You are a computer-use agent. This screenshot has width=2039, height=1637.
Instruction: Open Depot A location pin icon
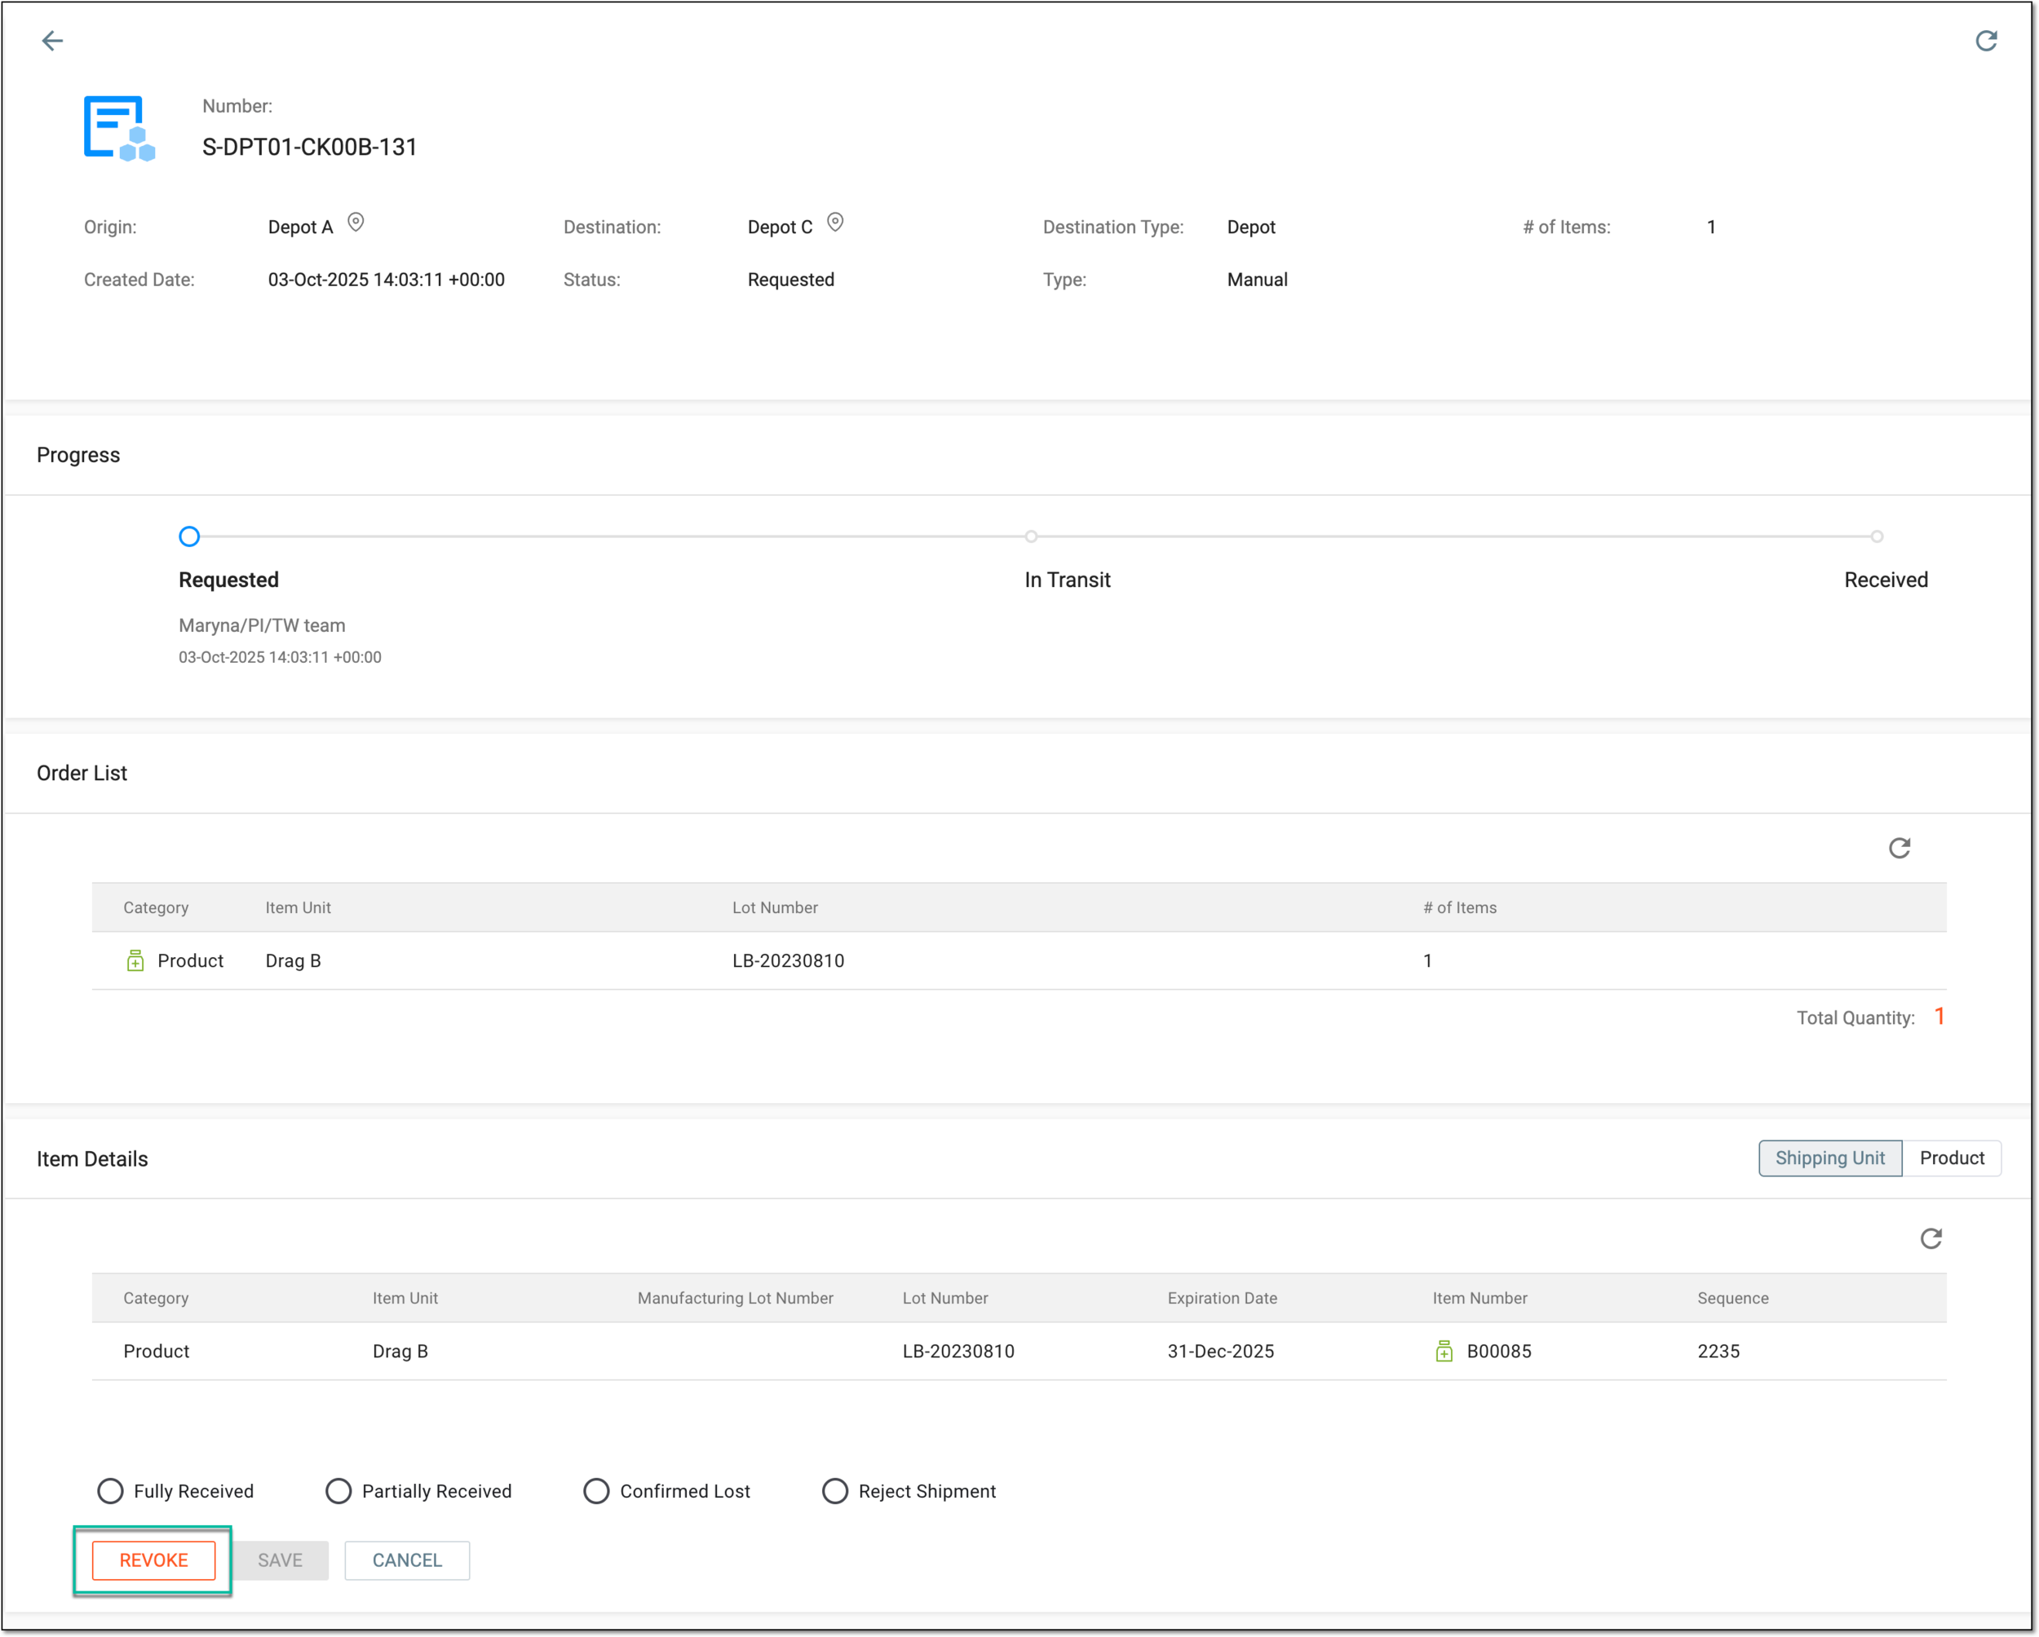click(x=356, y=223)
